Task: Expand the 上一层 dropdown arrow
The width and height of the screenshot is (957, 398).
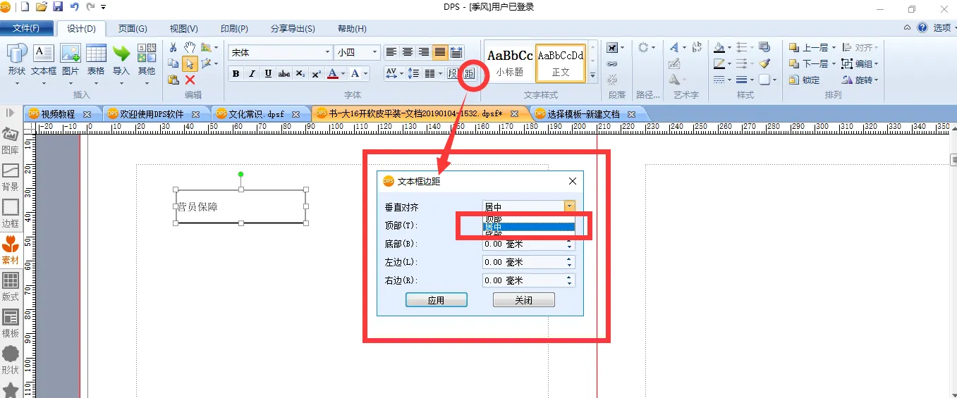Action: point(834,48)
